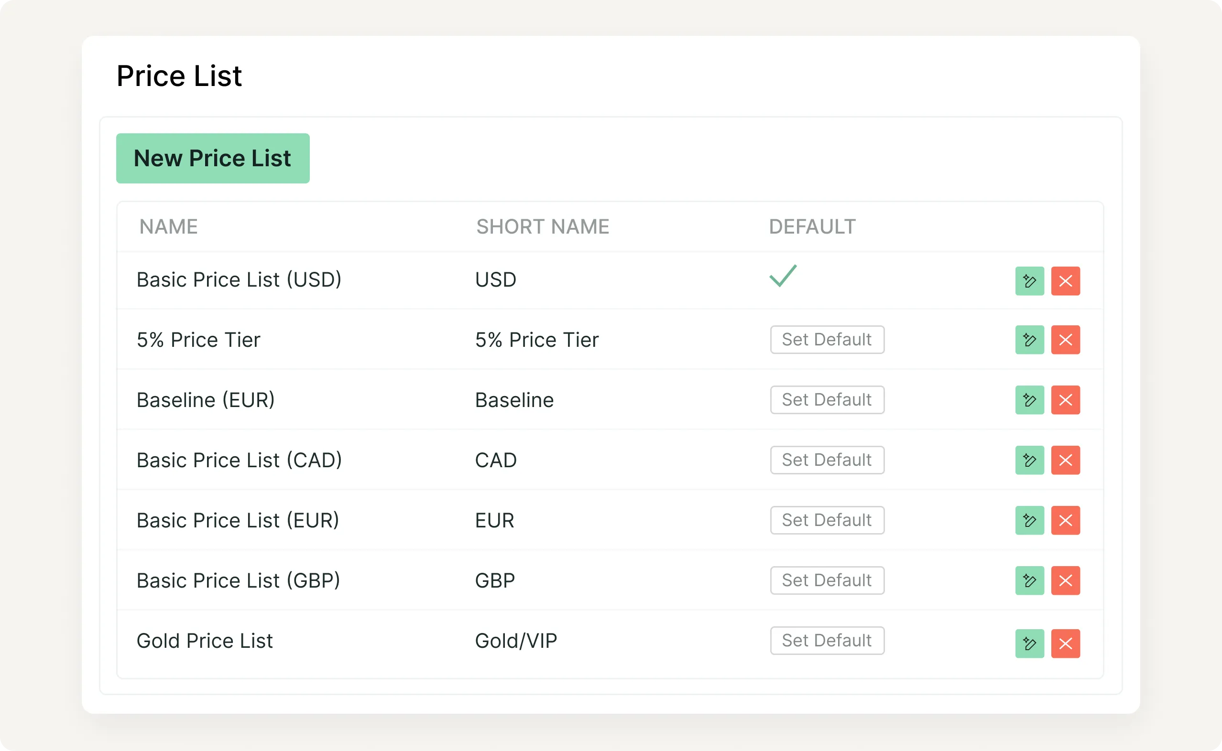Viewport: 1222px width, 751px height.
Task: Set Basic Price List (CAD) as default
Action: point(827,460)
